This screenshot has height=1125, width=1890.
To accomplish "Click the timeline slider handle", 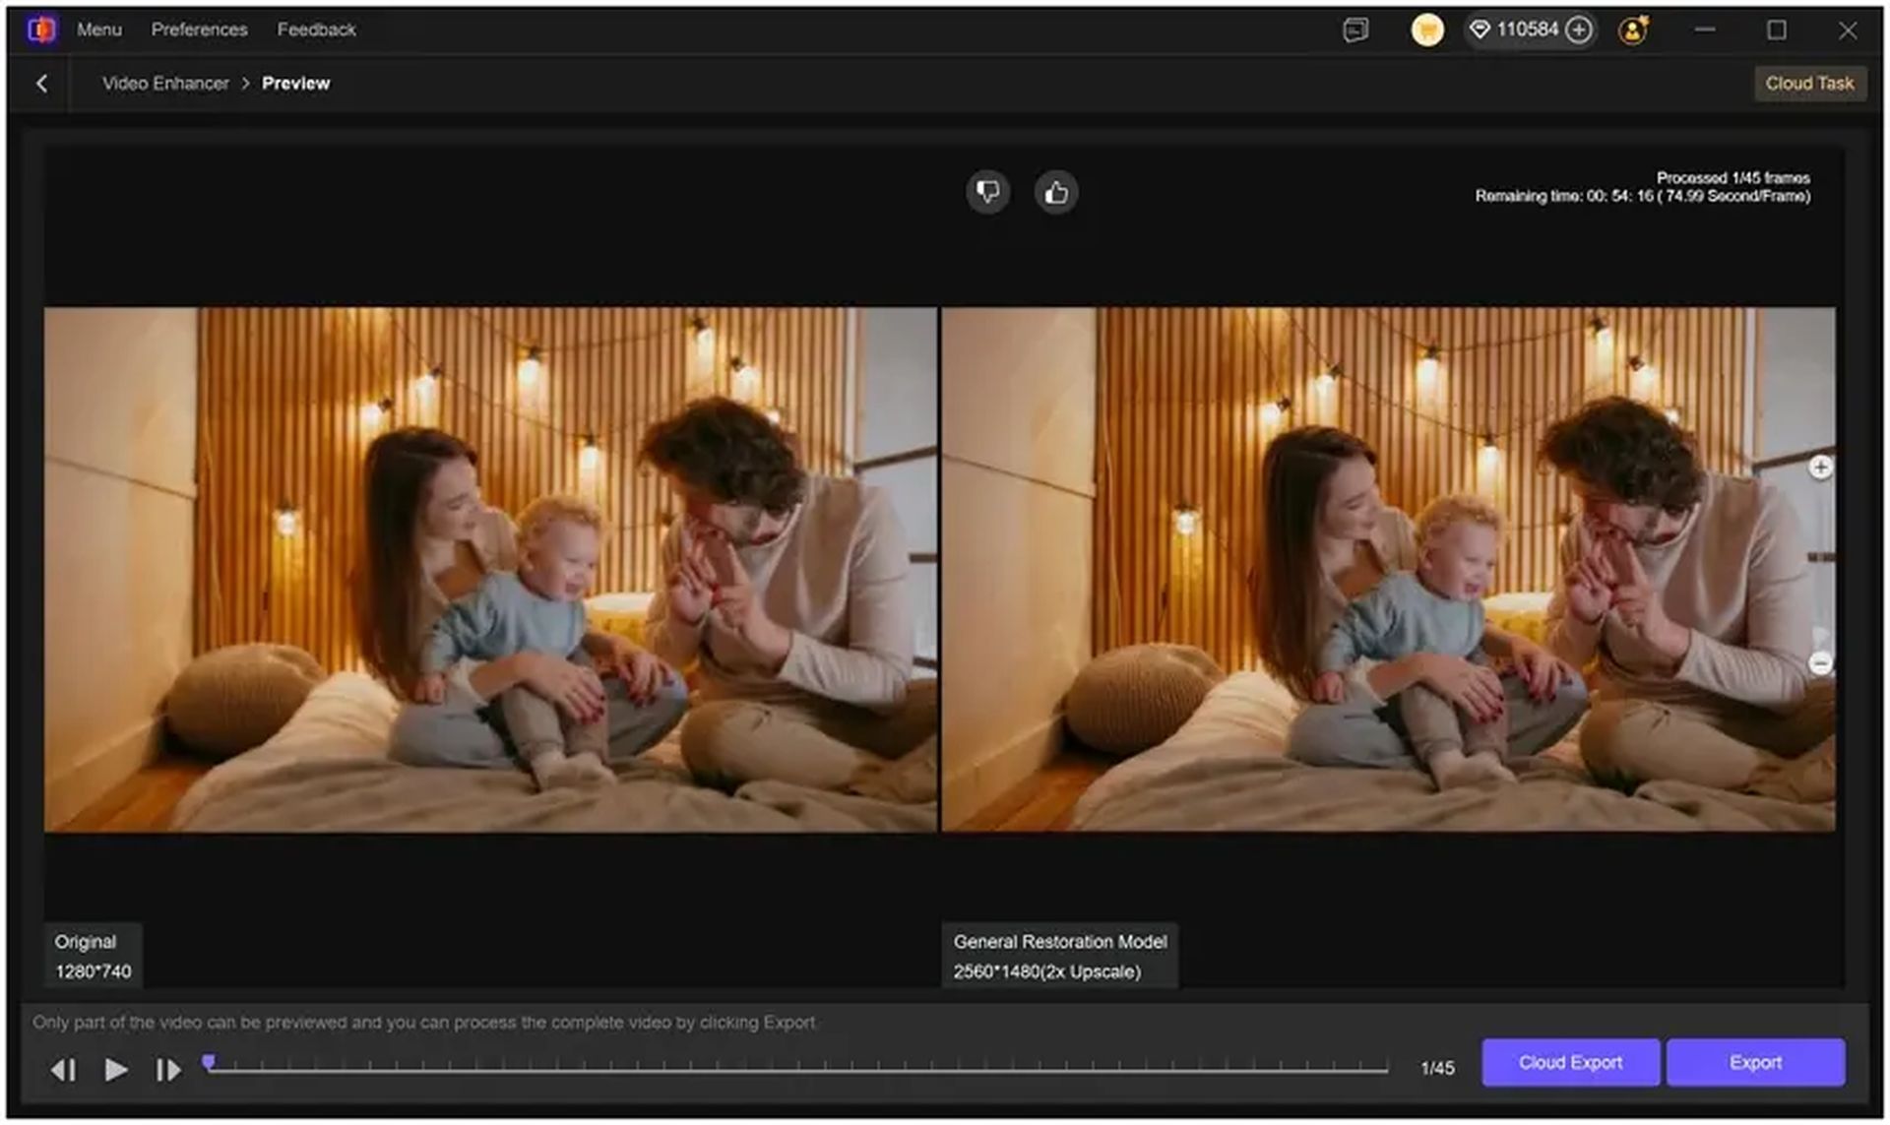I will tap(210, 1063).
